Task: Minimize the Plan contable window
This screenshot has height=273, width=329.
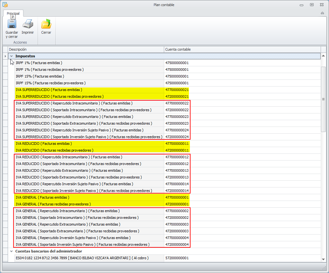Action: click(x=301, y=5)
